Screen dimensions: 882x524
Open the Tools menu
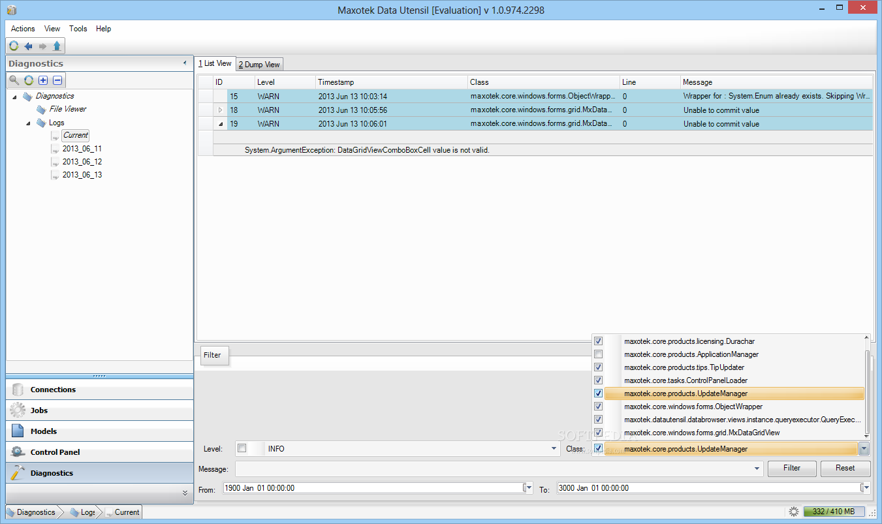78,29
